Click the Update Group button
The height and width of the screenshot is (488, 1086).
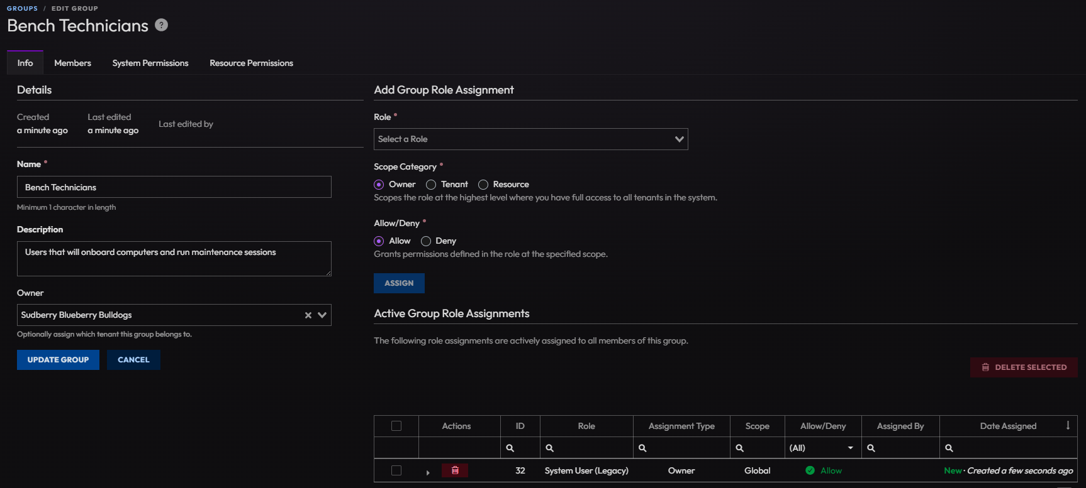[x=58, y=360]
